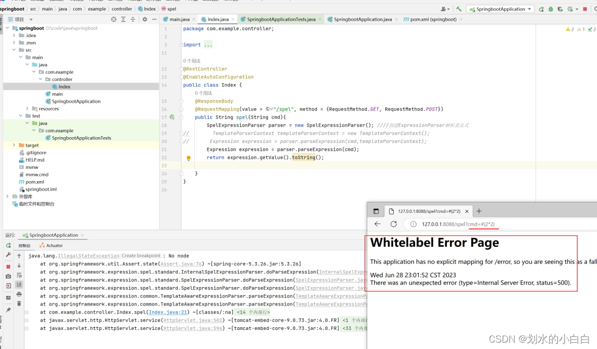Image resolution: width=597 pixels, height=349 pixels.
Task: Click the Build project hammer icon
Action: click(x=459, y=9)
